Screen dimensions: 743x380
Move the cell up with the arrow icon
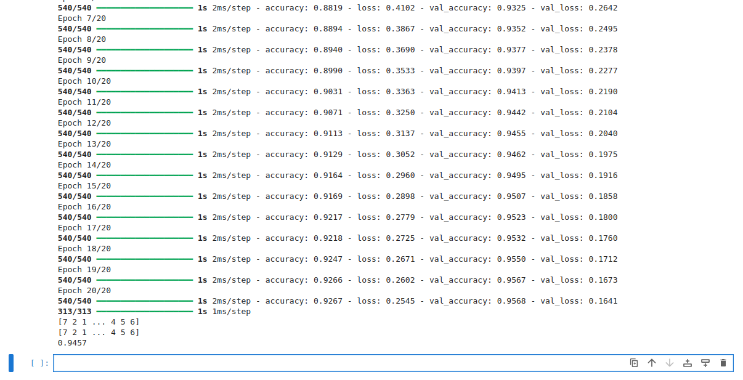[652, 363]
